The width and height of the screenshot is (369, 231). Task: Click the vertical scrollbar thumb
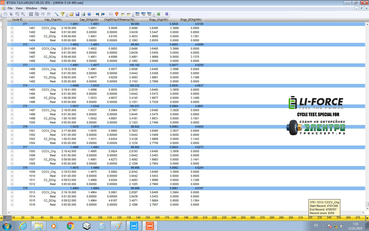click(367, 204)
